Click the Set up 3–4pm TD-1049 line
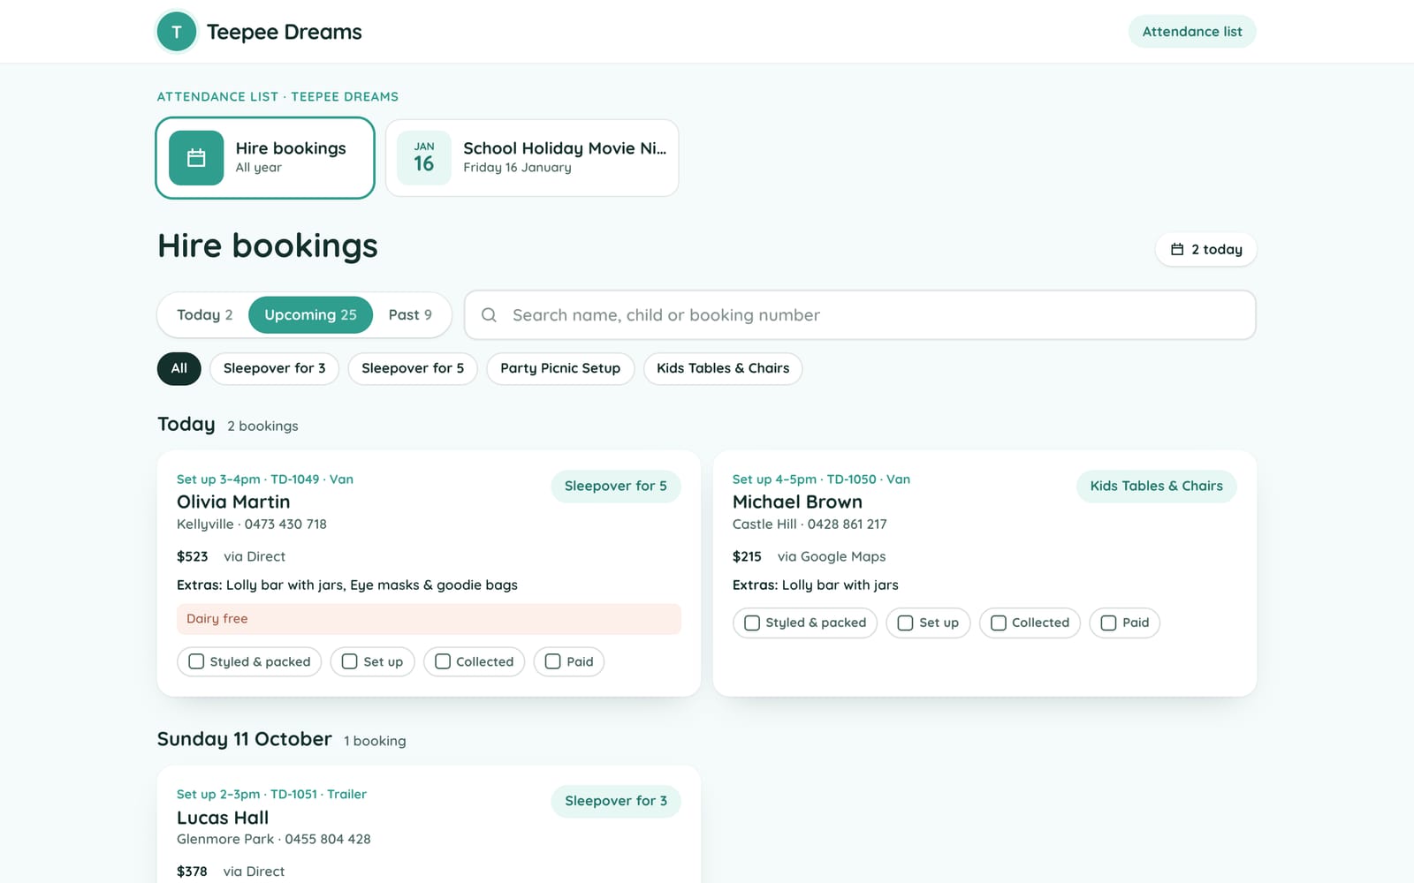 [x=265, y=479]
